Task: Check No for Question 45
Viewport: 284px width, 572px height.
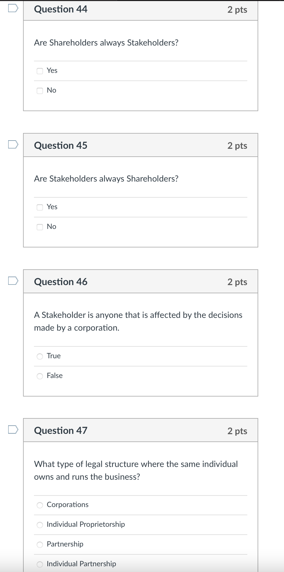Action: 40,227
